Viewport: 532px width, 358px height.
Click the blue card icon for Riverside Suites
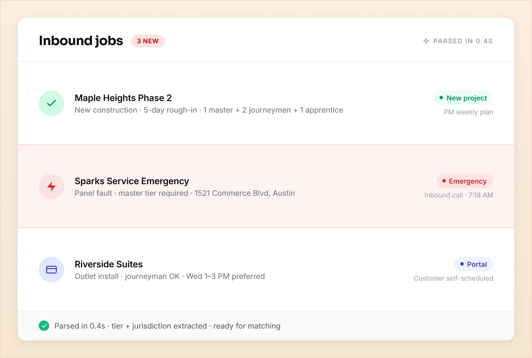coord(51,270)
